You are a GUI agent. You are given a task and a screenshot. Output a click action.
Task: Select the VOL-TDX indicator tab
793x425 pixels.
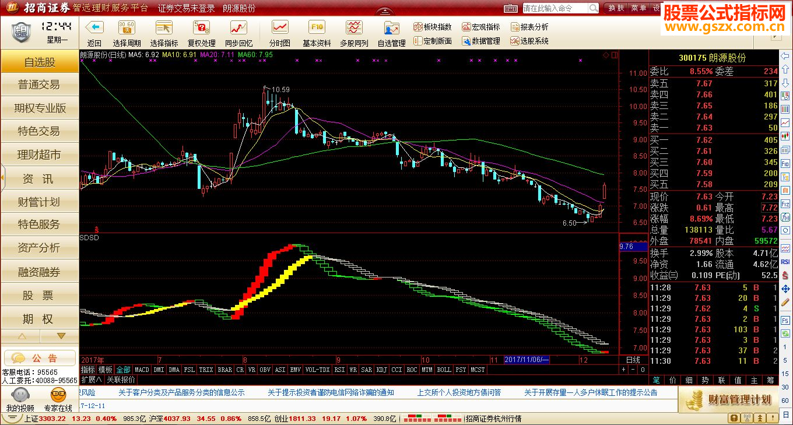[318, 370]
